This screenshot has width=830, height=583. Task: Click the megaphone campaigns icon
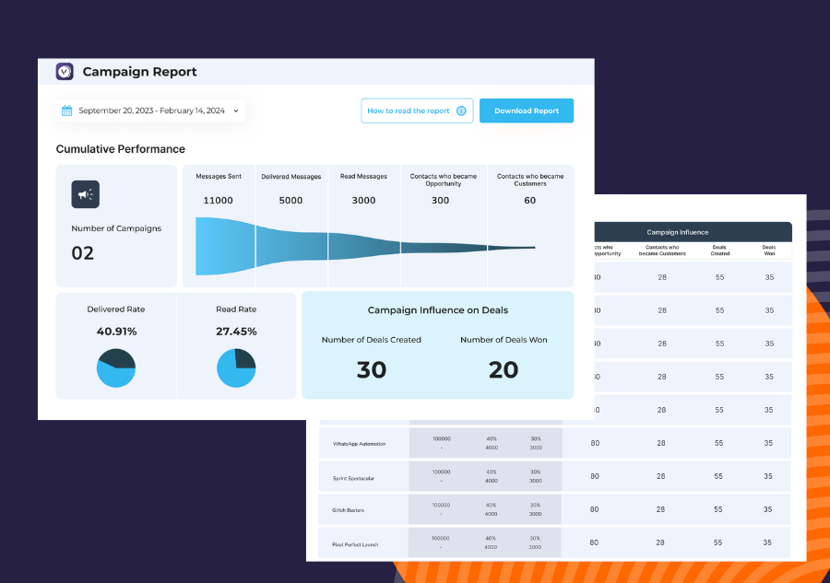click(85, 194)
